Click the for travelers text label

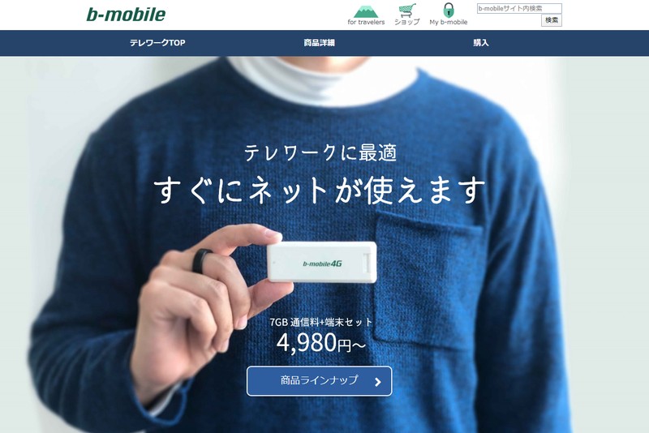point(366,22)
